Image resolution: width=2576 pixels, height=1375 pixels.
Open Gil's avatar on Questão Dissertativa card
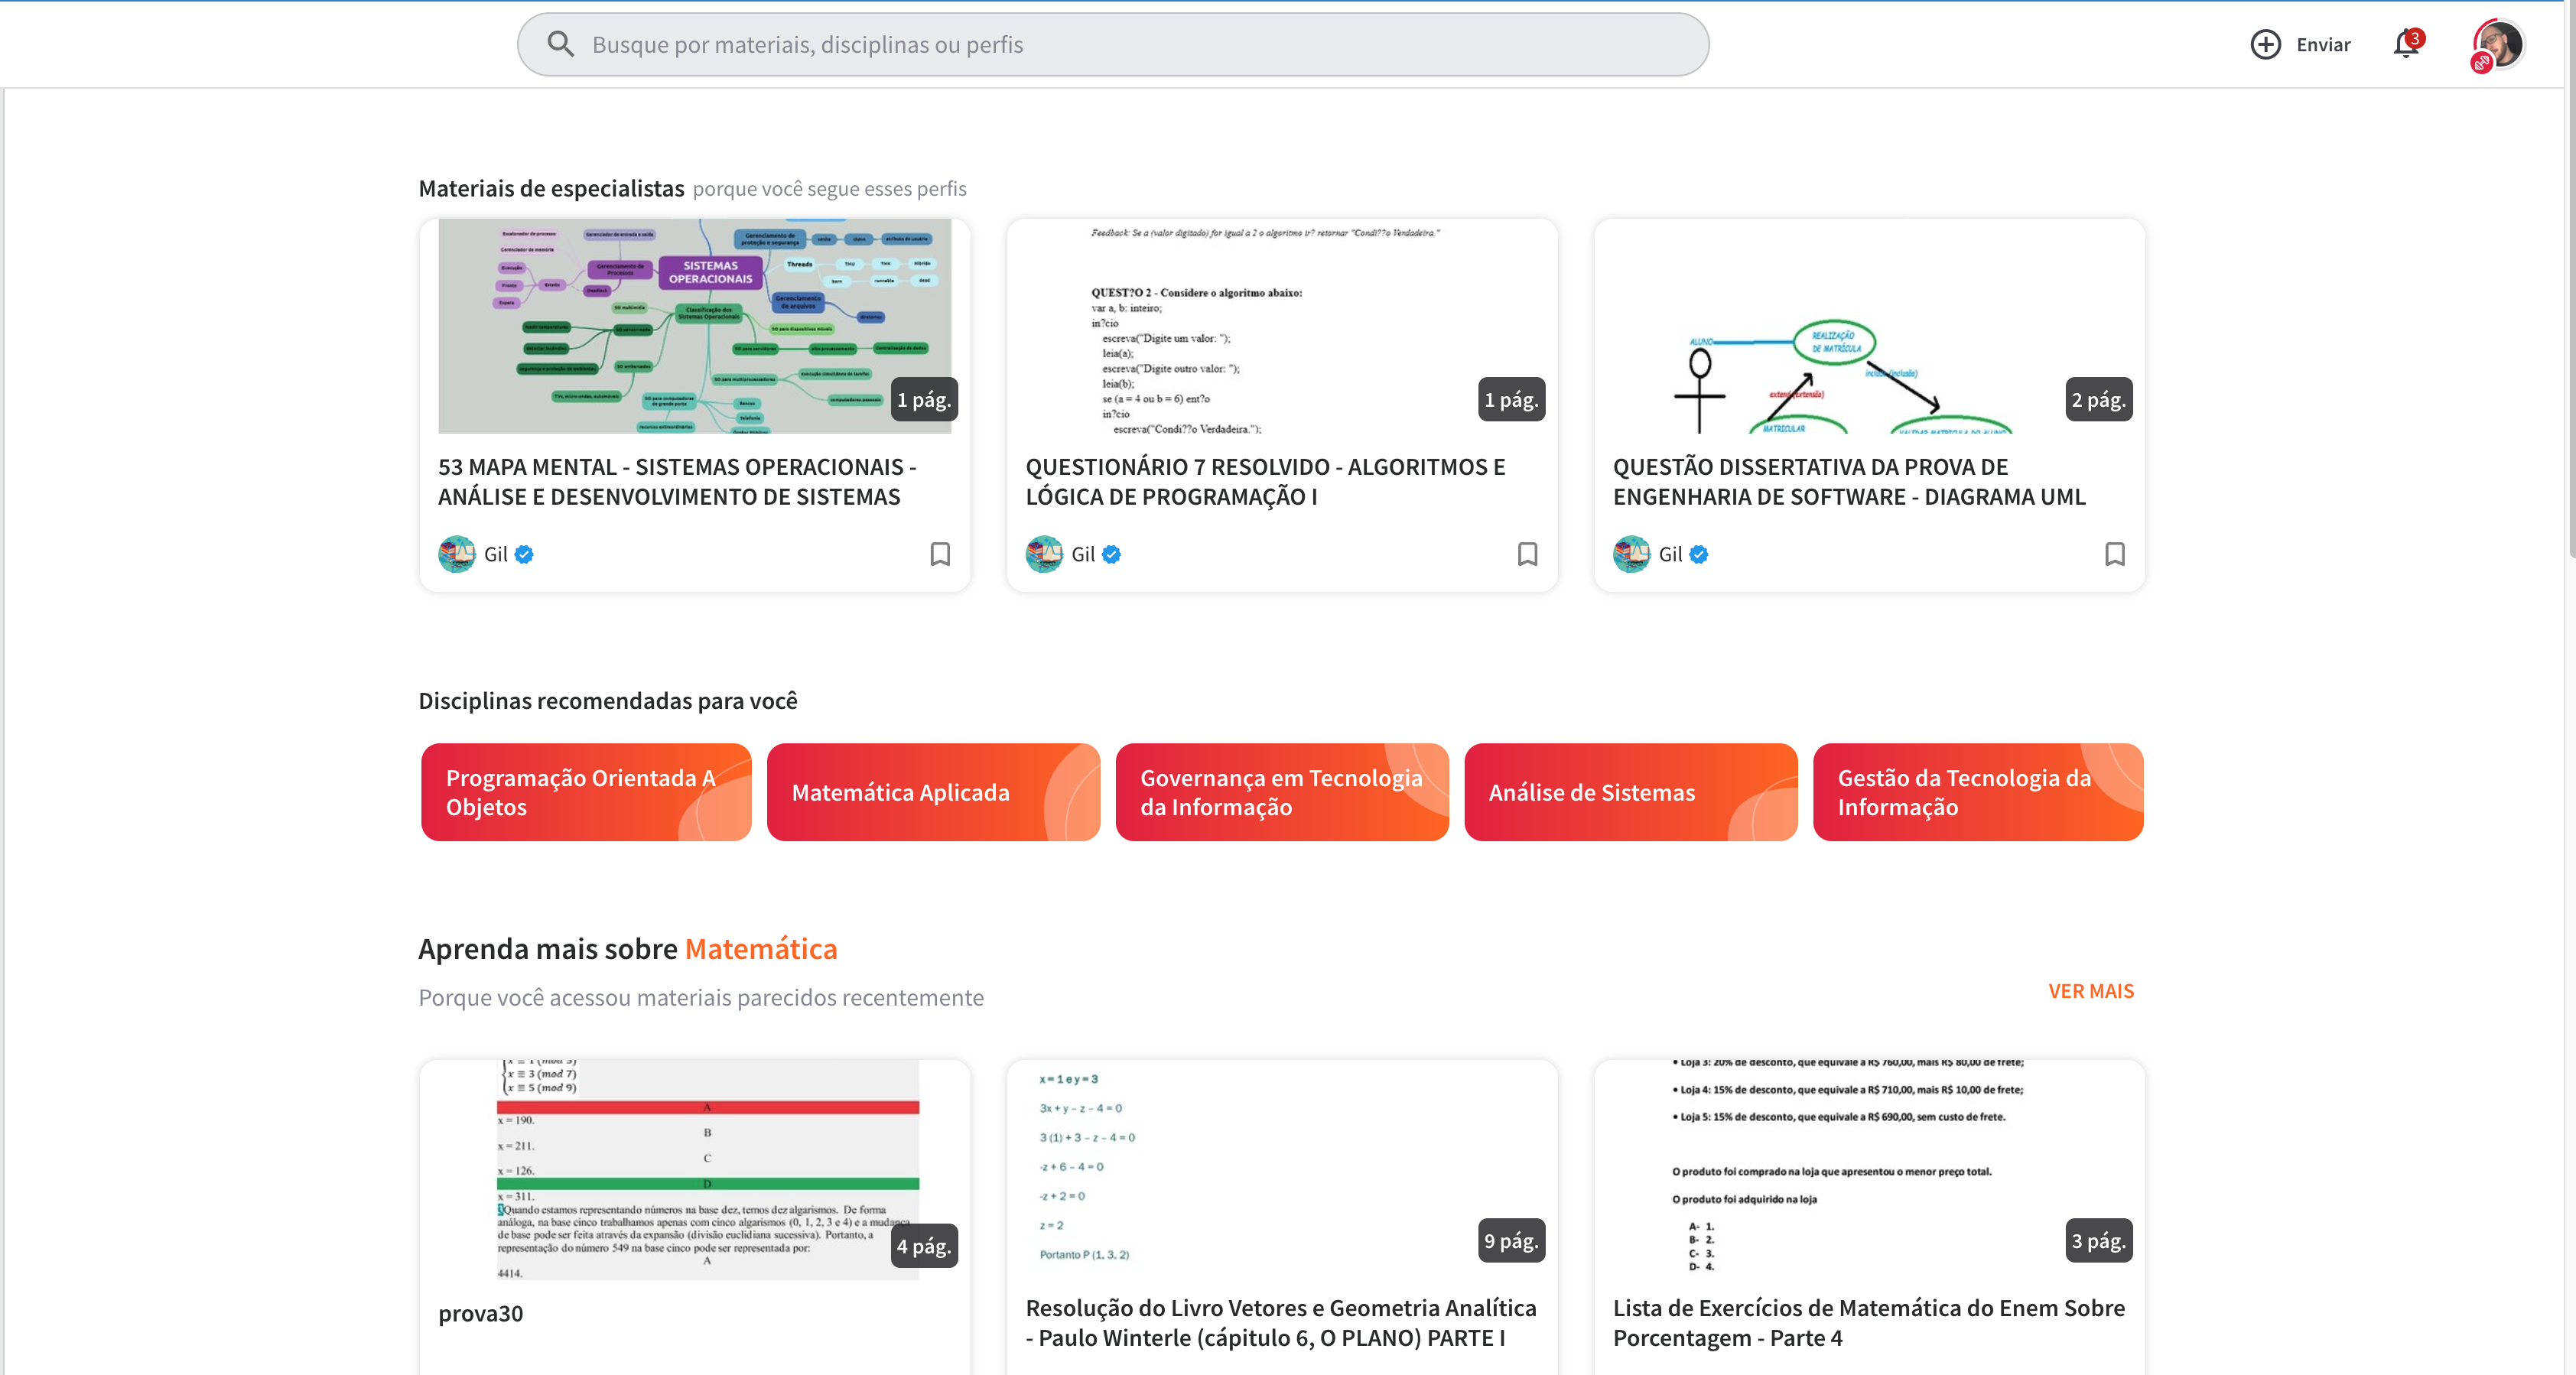(x=1631, y=554)
